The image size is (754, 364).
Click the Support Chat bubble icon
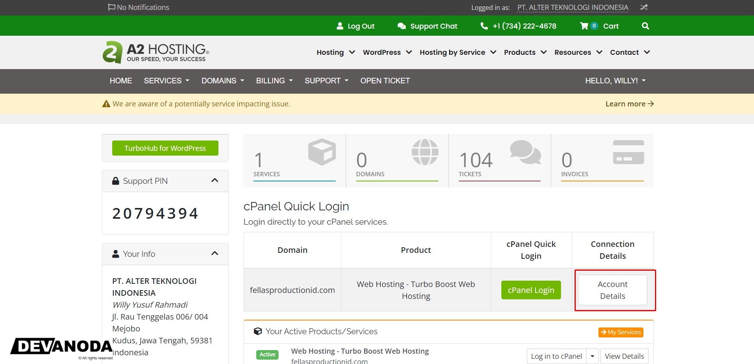pos(402,26)
